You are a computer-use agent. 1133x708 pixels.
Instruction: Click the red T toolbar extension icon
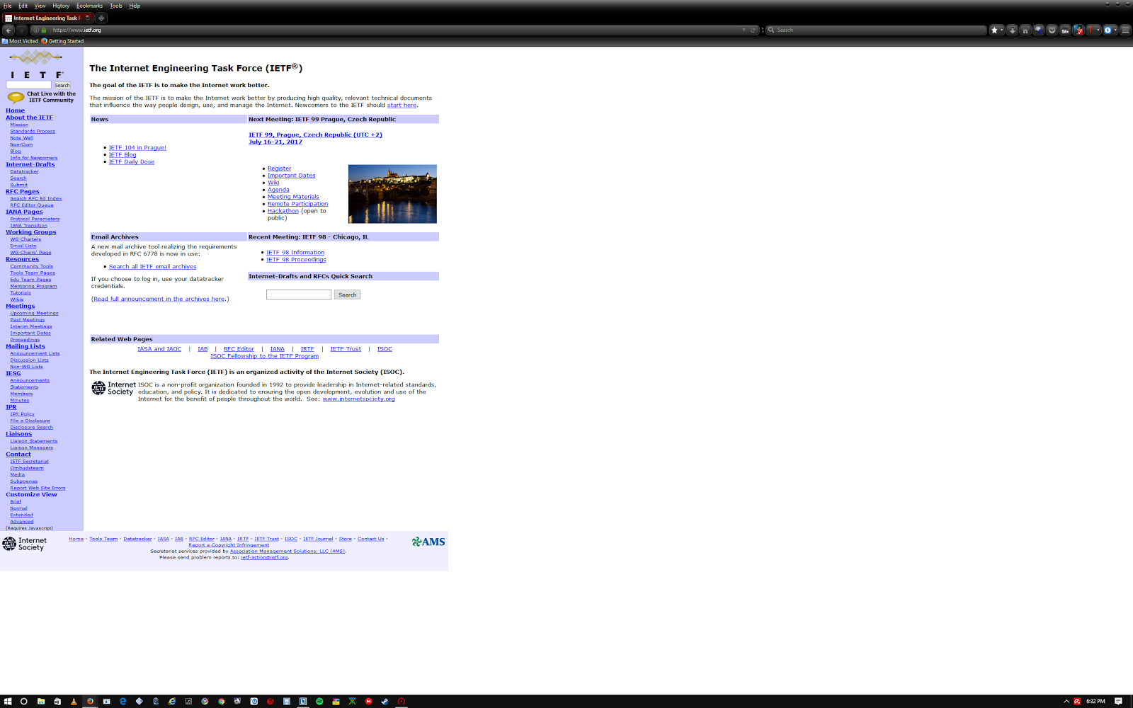click(x=1091, y=30)
